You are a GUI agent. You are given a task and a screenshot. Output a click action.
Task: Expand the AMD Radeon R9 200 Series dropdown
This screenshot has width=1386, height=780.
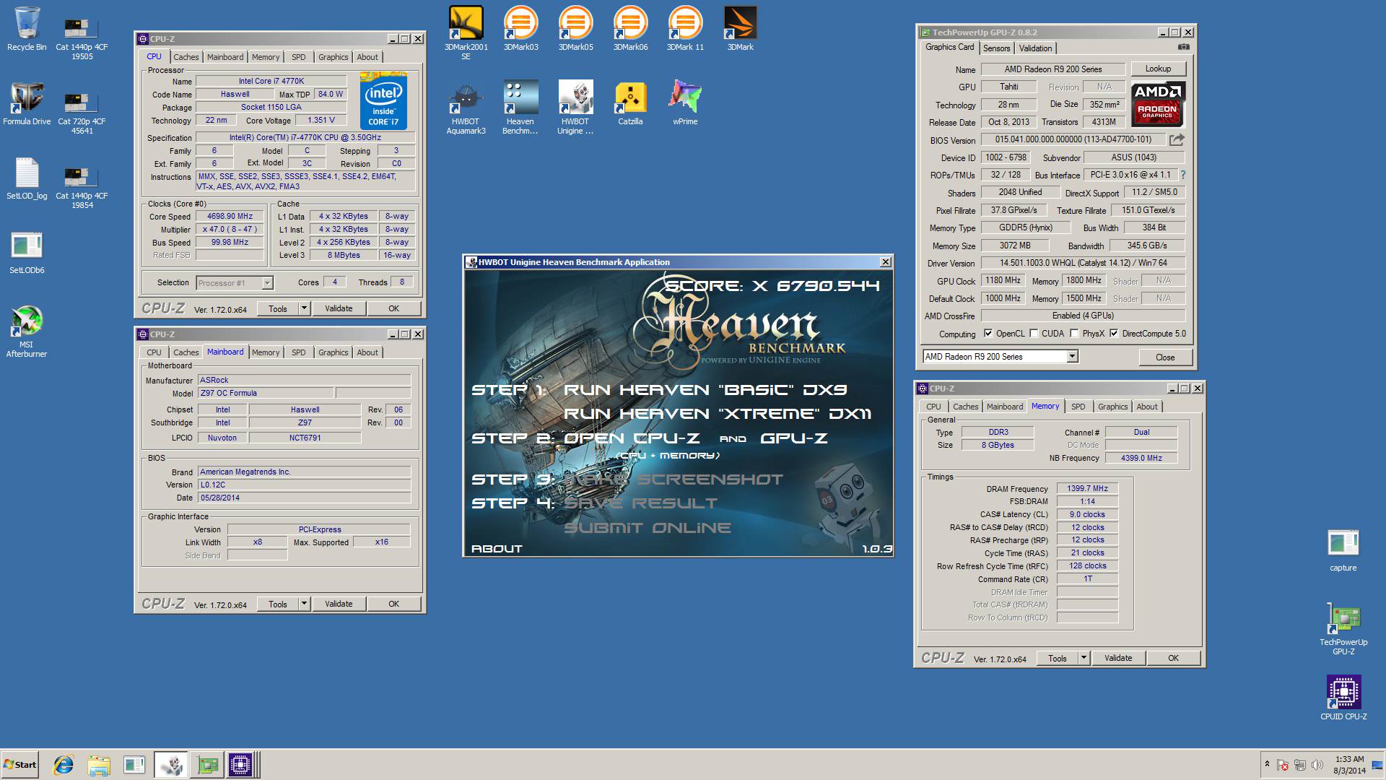[x=1072, y=356]
